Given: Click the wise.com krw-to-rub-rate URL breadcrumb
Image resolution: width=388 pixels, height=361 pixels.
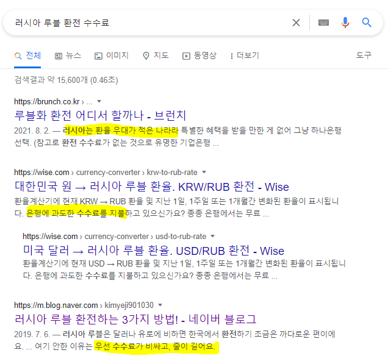Looking at the screenshot, I should pyautogui.click(x=106, y=172).
